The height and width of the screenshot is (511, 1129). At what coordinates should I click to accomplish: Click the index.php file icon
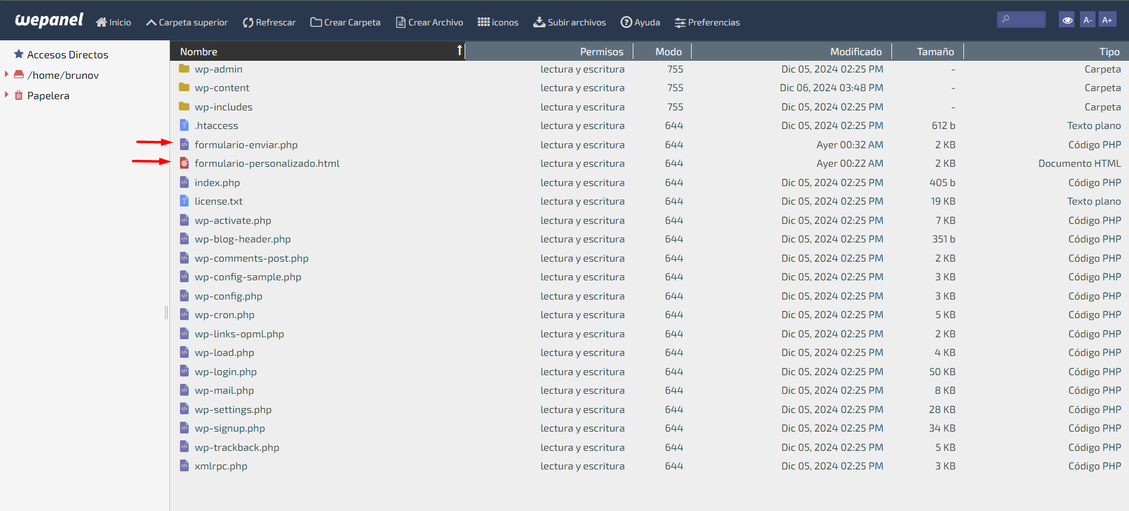click(184, 182)
